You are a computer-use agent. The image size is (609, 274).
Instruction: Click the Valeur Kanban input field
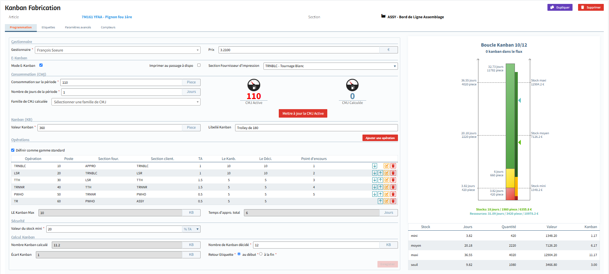(x=110, y=128)
